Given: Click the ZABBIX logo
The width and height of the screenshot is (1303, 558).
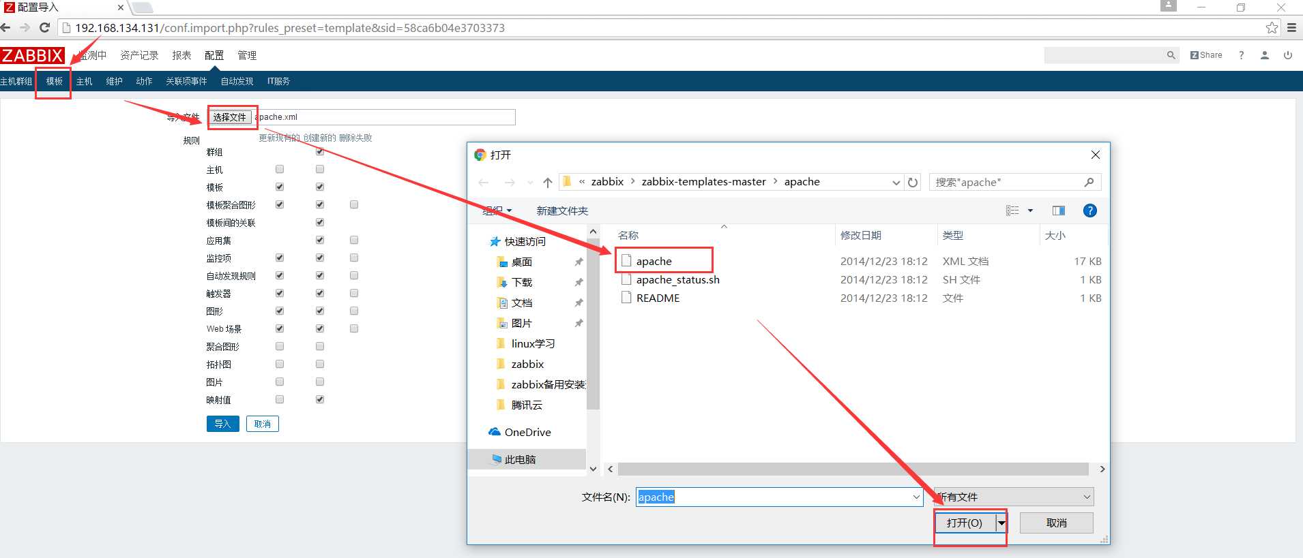Looking at the screenshot, I should (x=33, y=55).
